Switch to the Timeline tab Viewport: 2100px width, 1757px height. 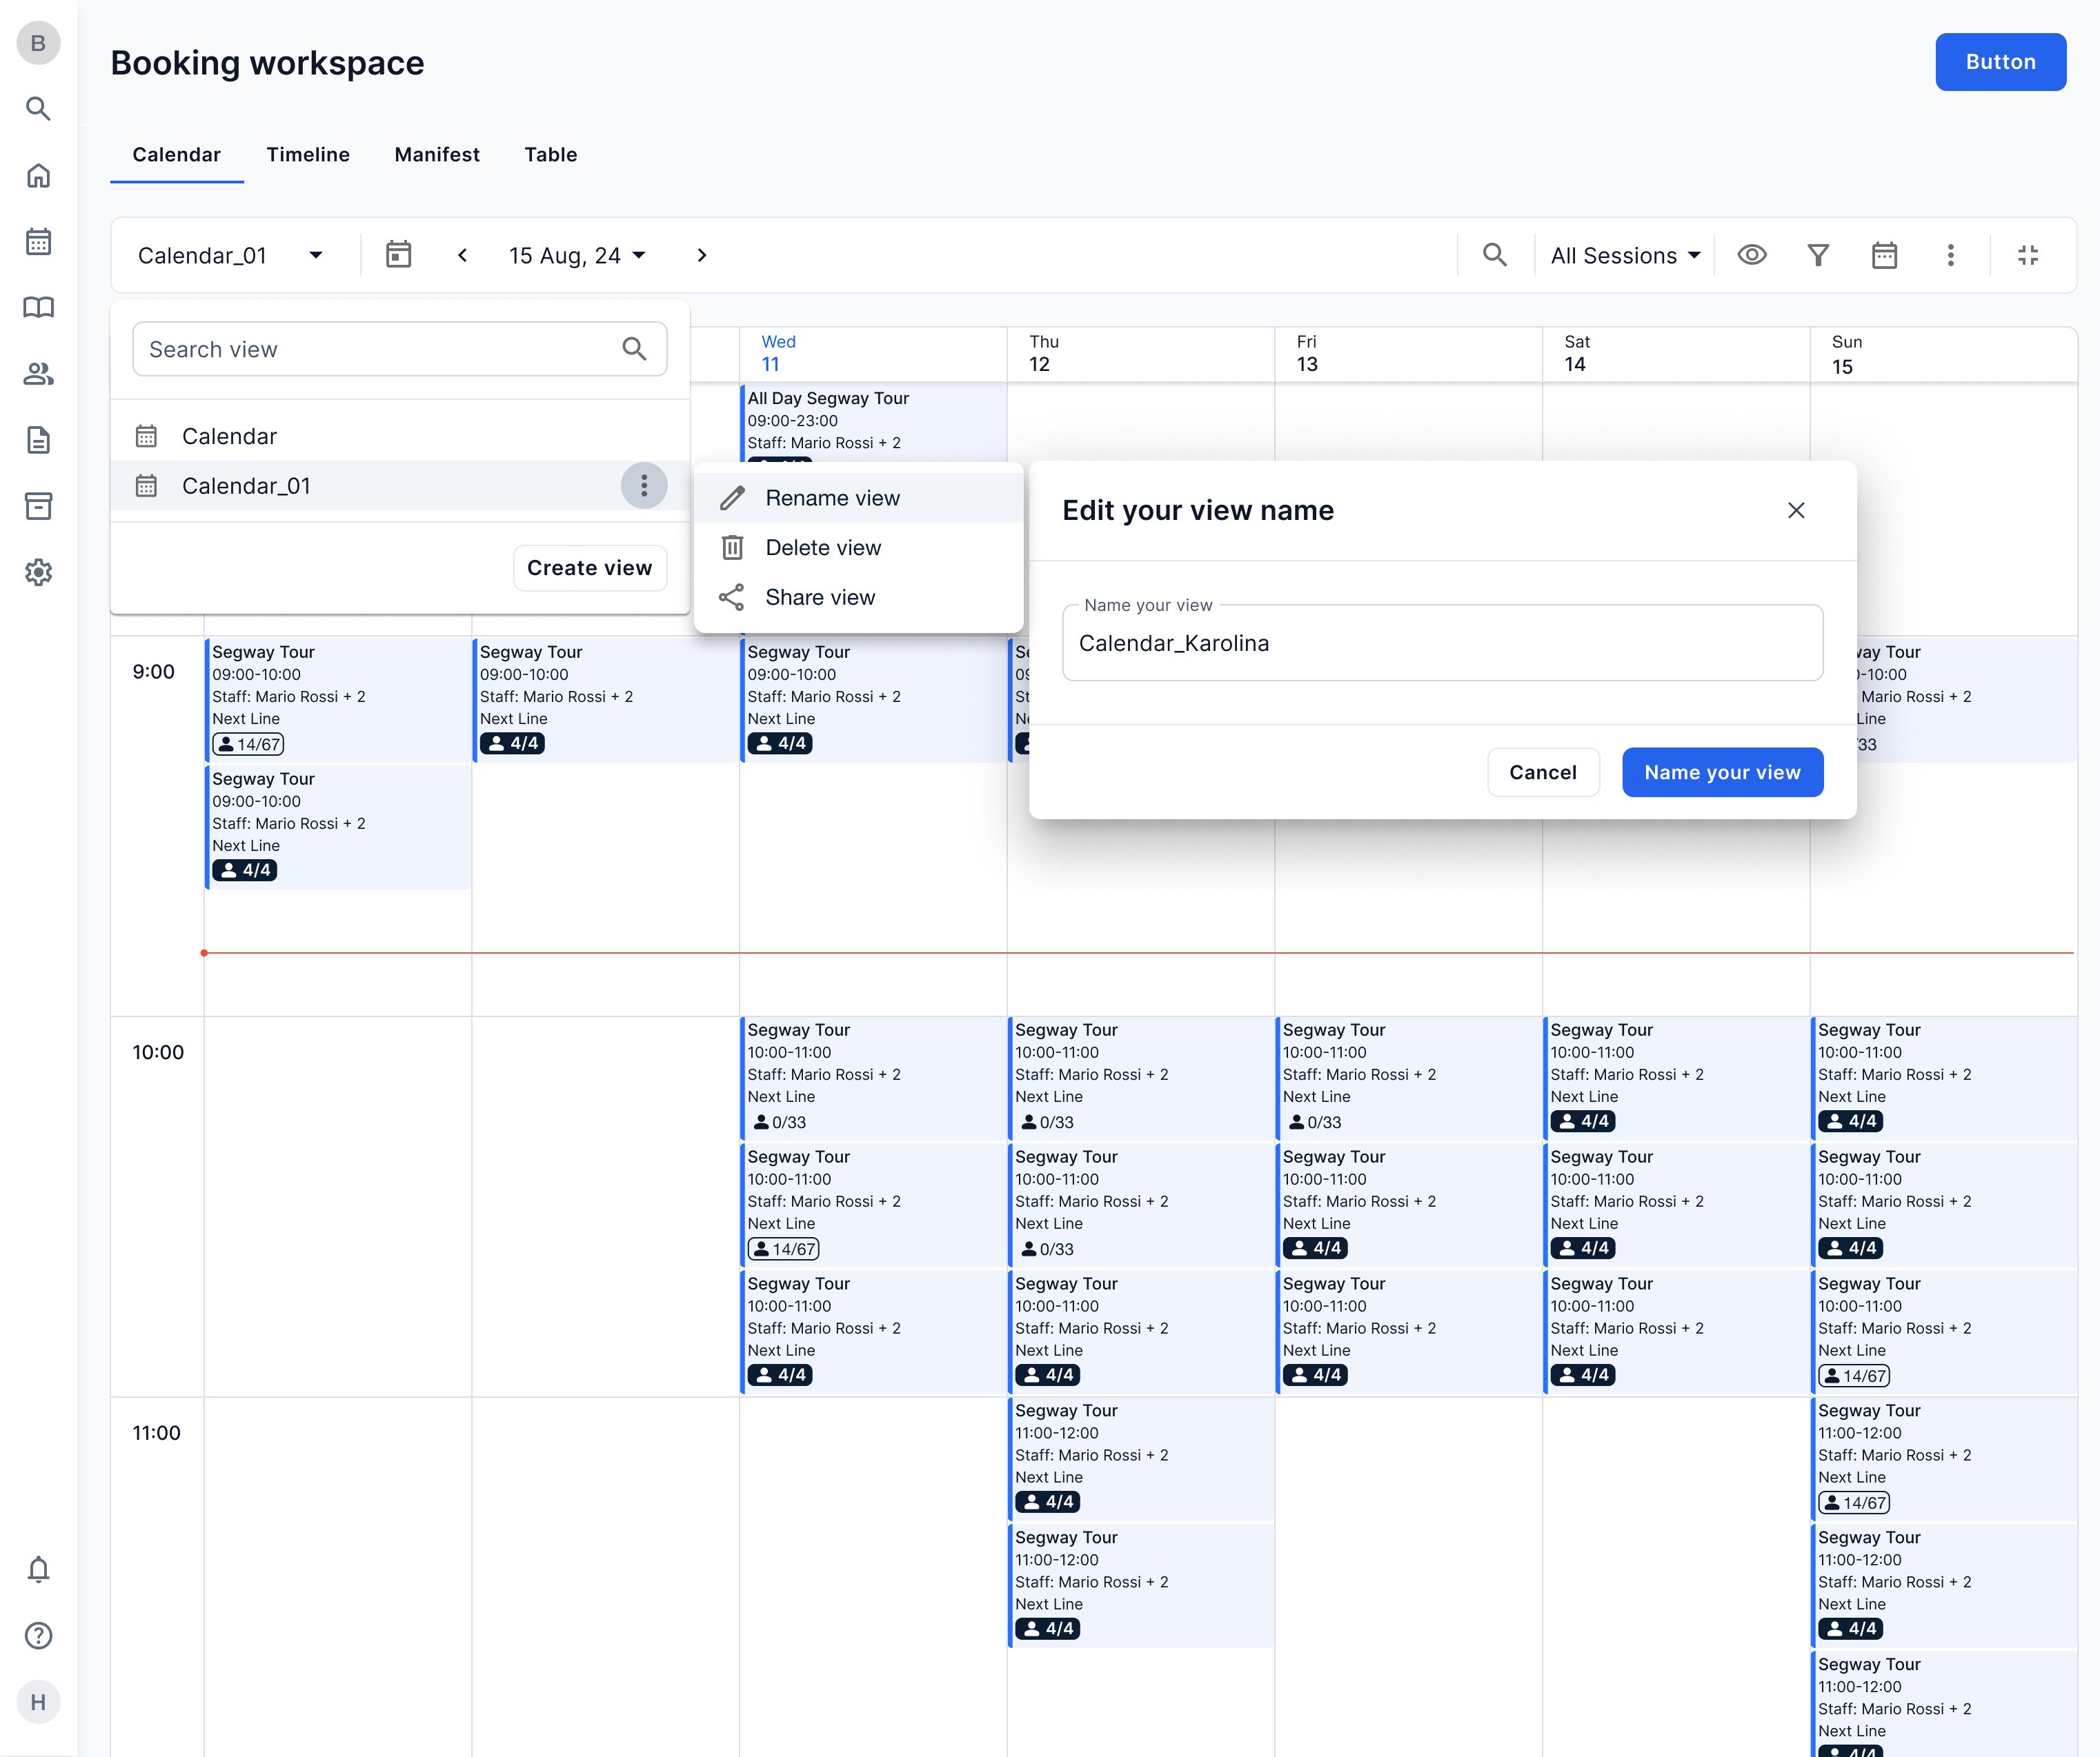308,155
